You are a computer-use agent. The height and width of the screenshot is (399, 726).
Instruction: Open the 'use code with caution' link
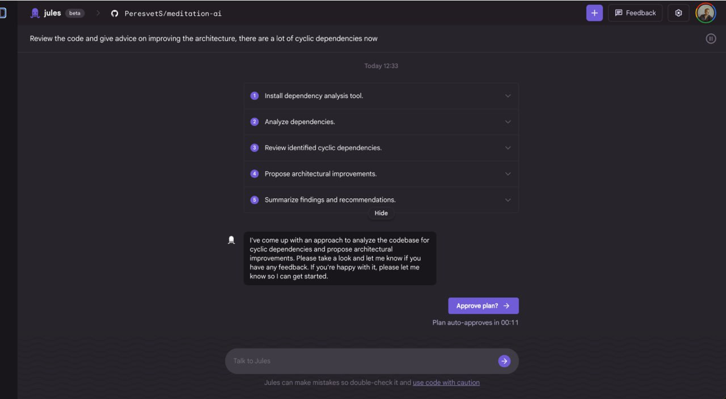coord(446,383)
